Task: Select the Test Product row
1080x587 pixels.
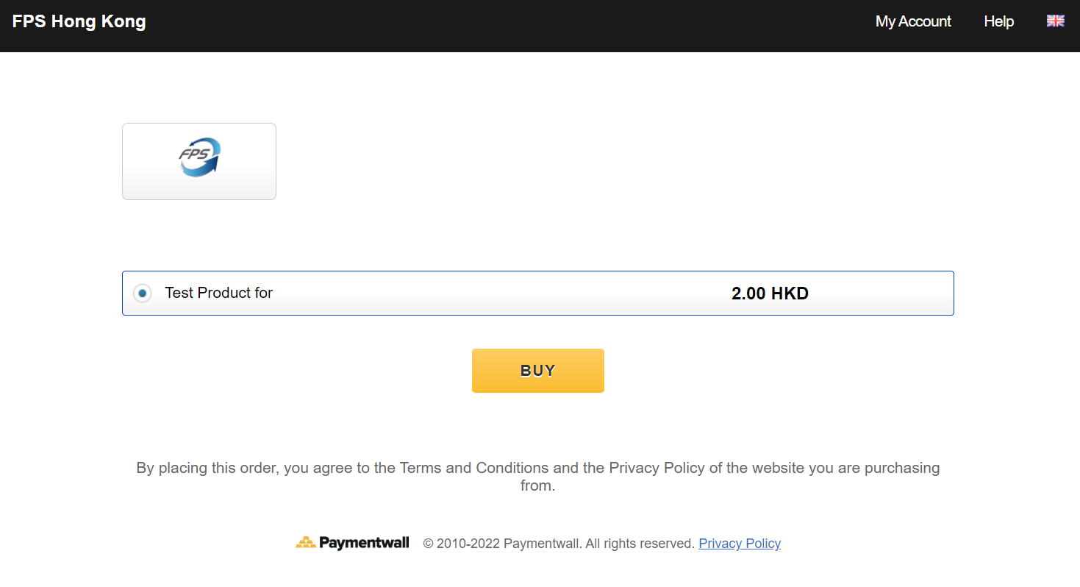Action: (x=537, y=292)
